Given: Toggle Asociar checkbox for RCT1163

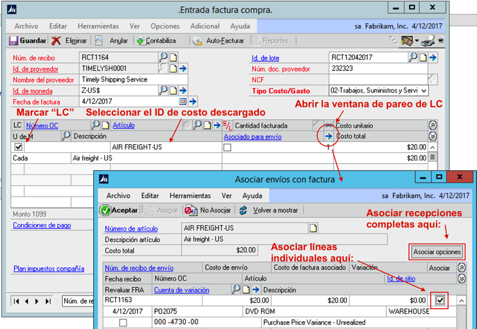Looking at the screenshot, I should coord(440,301).
